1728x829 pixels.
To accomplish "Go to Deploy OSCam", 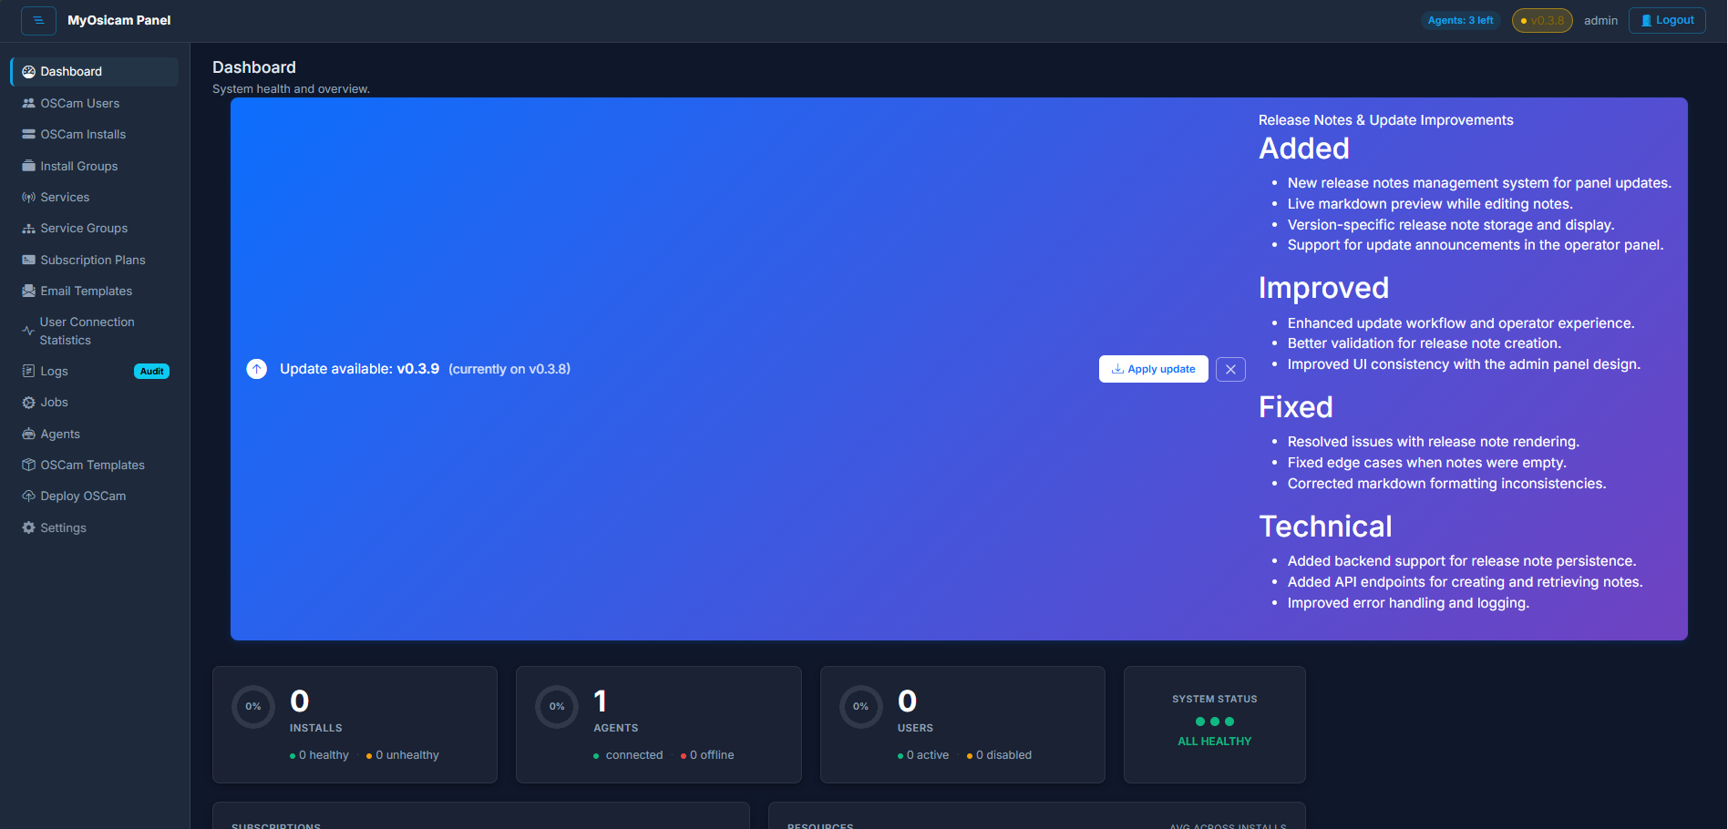I will tap(95, 496).
